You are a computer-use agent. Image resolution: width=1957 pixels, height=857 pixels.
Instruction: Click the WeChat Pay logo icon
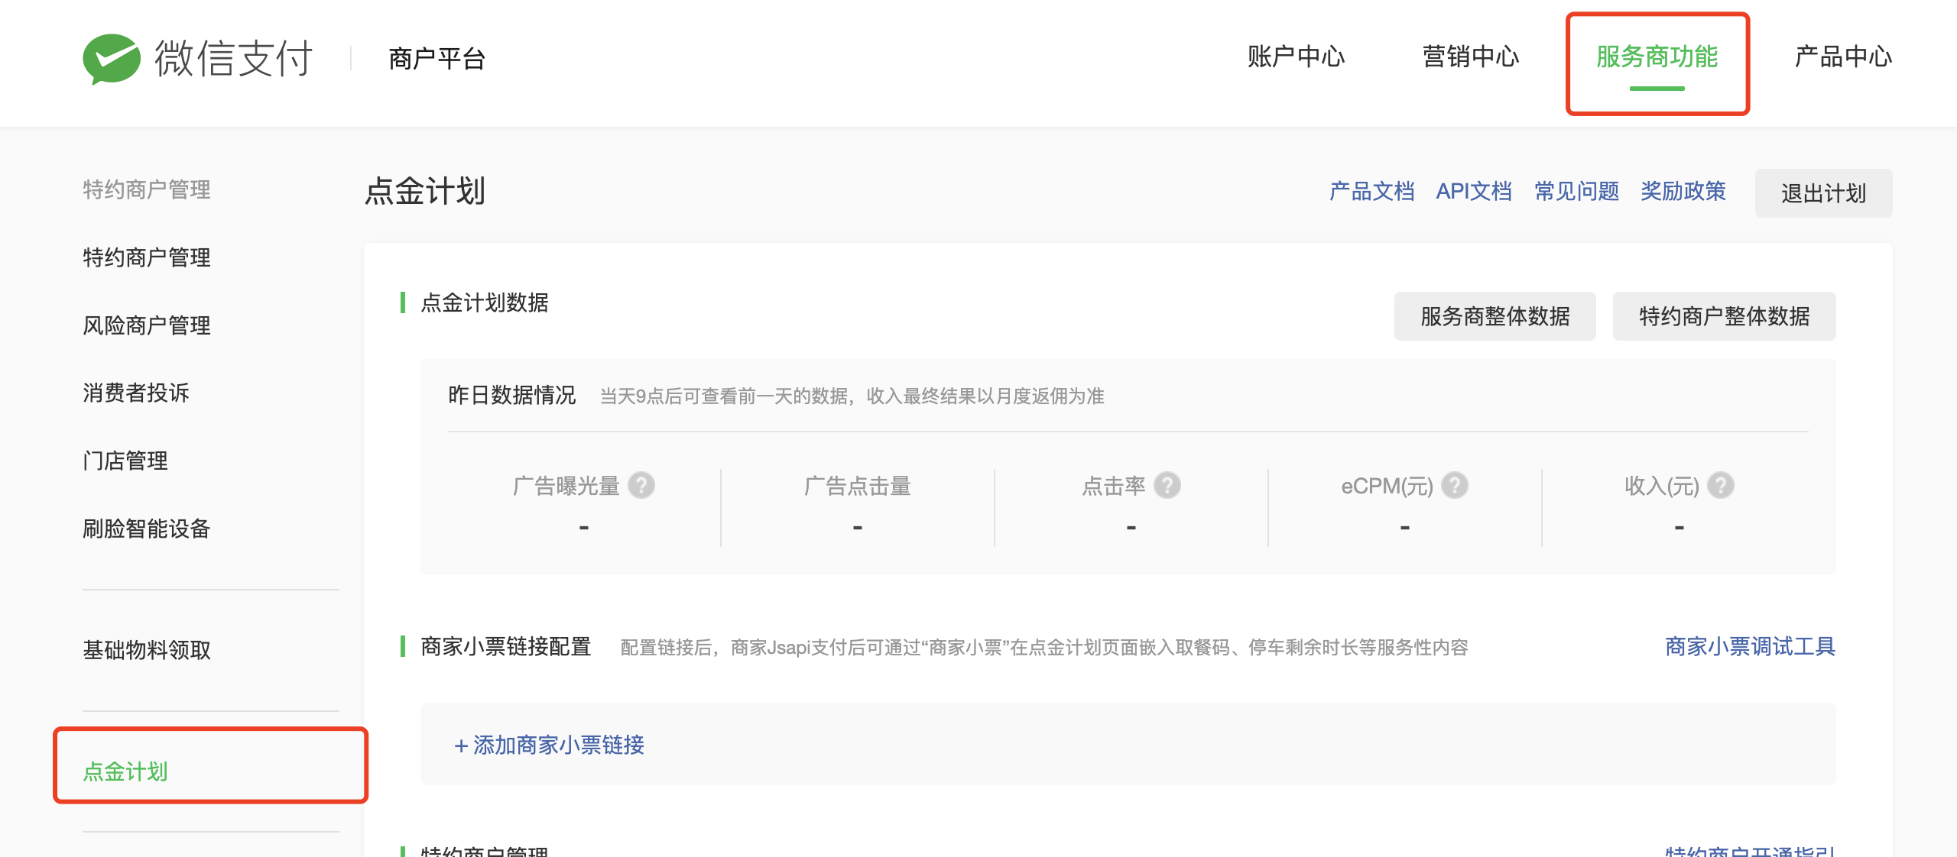click(x=112, y=58)
